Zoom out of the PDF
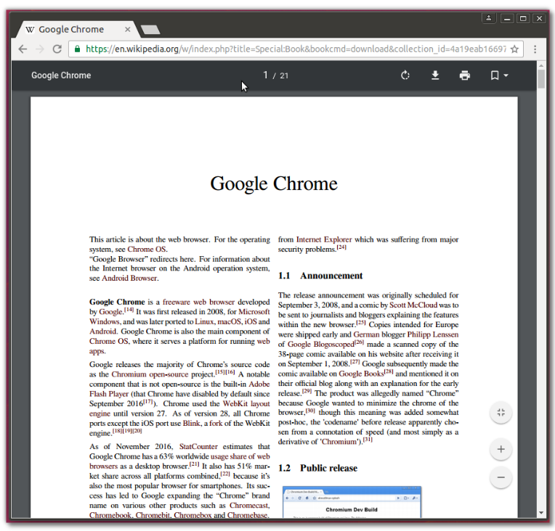The width and height of the screenshot is (555, 531). pos(501,477)
